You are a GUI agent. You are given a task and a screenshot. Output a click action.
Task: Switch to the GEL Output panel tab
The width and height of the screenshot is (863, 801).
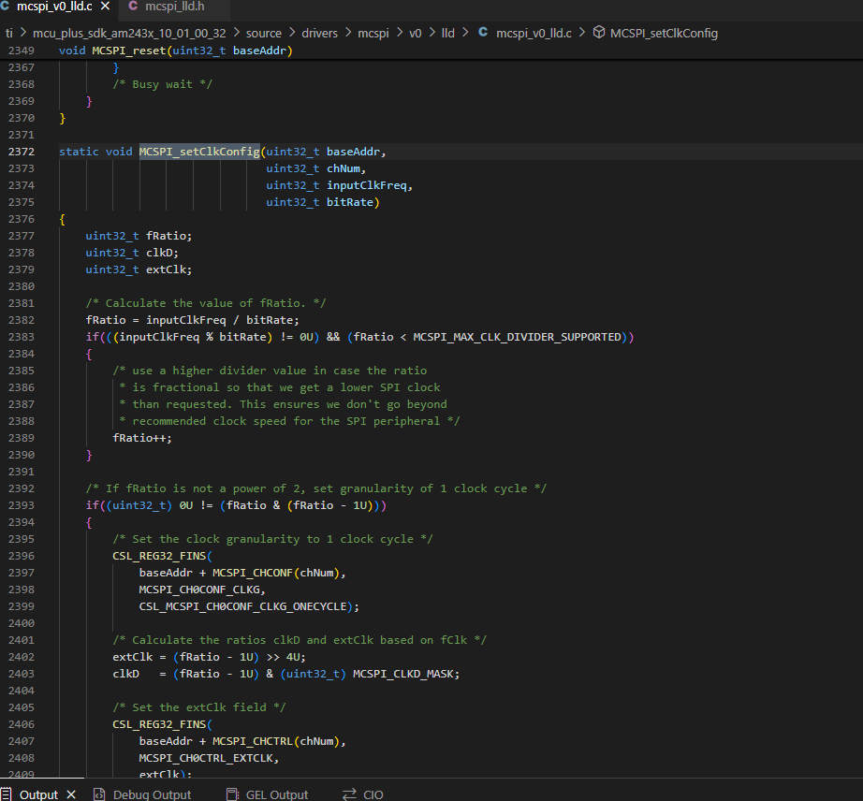point(277,794)
